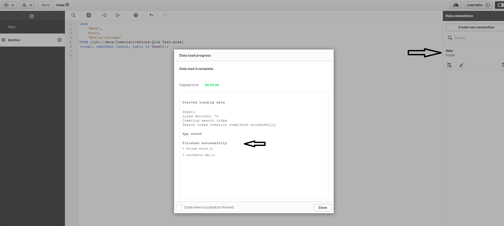Click '0 synthetic key(s)' text

click(x=199, y=155)
